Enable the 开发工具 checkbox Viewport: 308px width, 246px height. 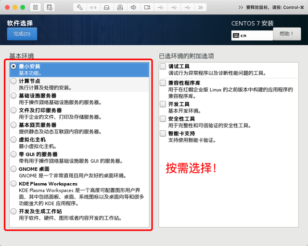pos(163,104)
